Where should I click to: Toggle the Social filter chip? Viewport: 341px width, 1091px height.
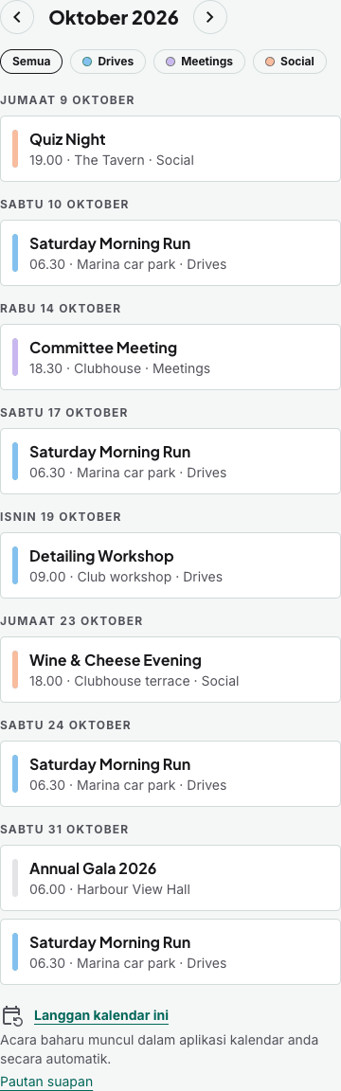click(x=290, y=62)
